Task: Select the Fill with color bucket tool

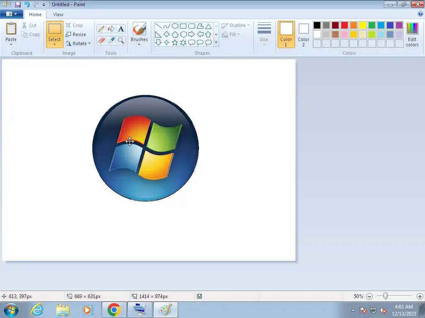Action: coord(111,29)
